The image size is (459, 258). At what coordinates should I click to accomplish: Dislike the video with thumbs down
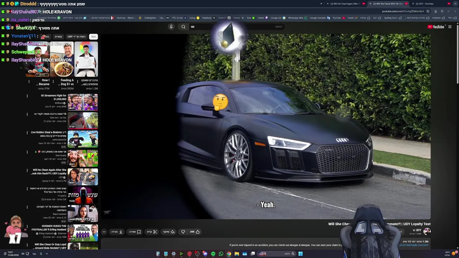183,232
